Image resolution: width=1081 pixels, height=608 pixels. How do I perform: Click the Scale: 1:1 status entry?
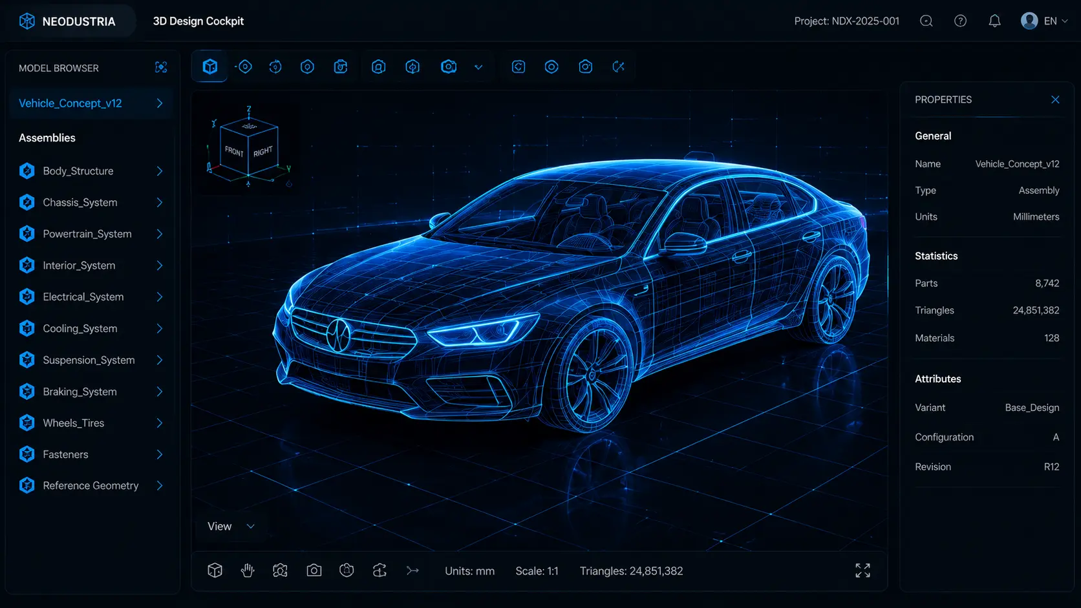[x=537, y=571]
